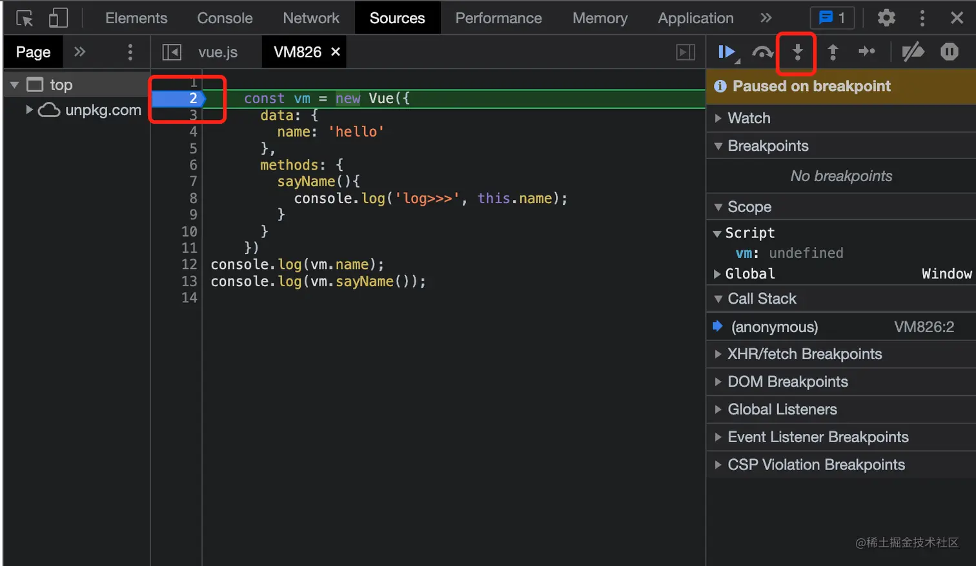
Task: Step into next function call
Action: point(797,52)
